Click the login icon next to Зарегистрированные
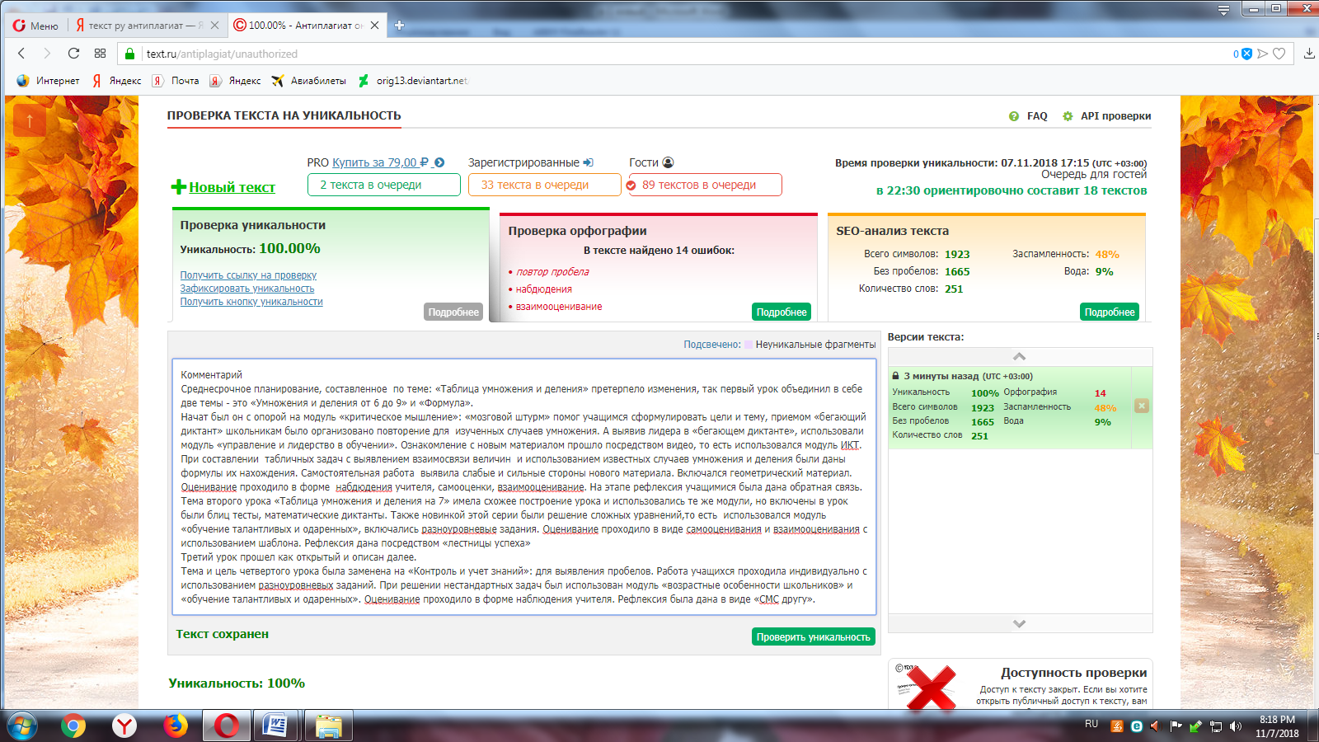The height and width of the screenshot is (742, 1319). [x=588, y=162]
